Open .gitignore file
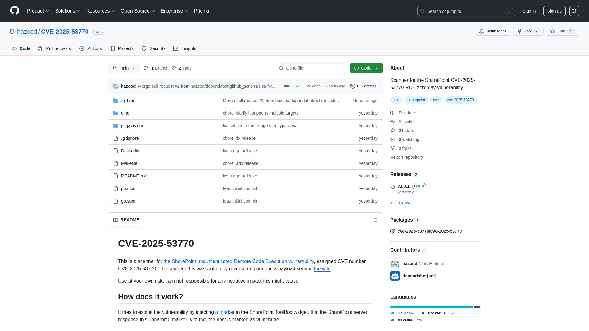The height and width of the screenshot is (331, 589). 130,138
